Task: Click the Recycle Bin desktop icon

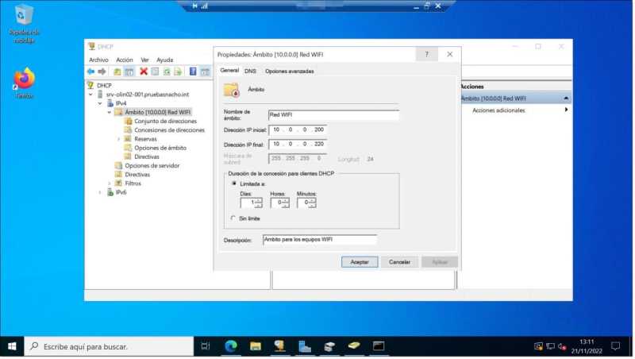Action: click(25, 24)
